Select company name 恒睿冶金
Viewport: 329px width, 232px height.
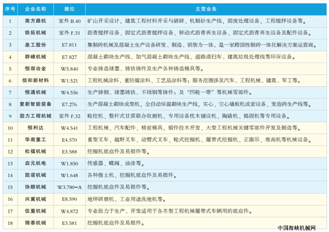36,69
